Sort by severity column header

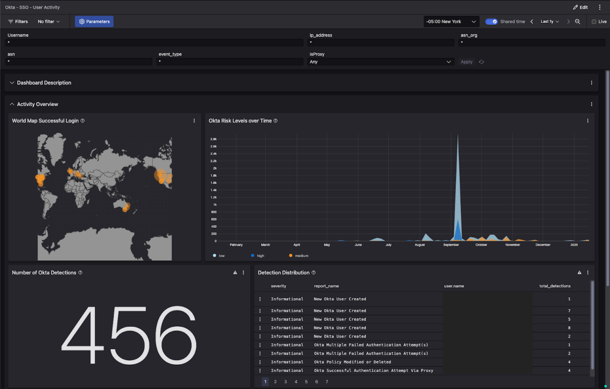click(x=279, y=286)
